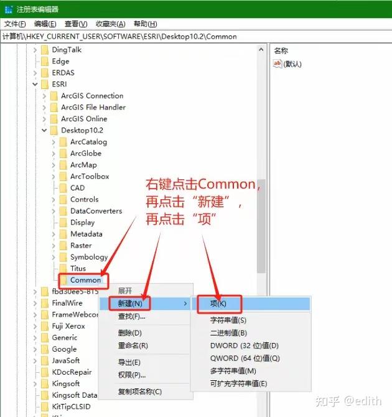Select 多字符串值(M) in the submenu
392x417 pixels.
click(x=233, y=371)
